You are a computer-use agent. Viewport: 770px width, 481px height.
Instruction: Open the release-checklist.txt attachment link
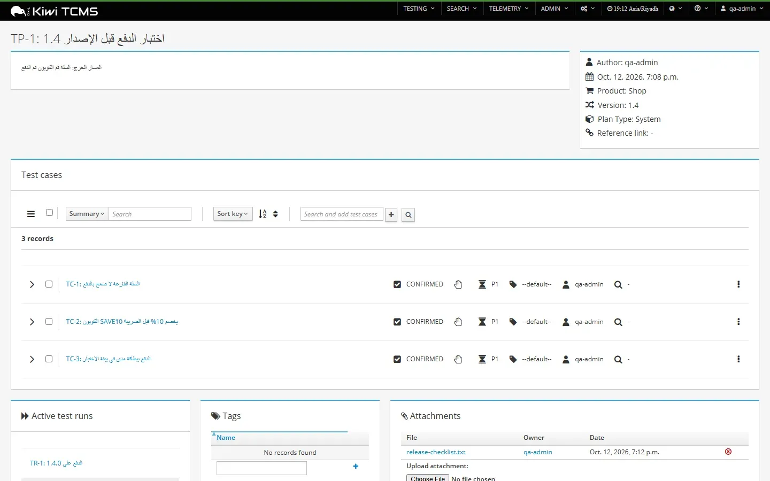coord(436,452)
